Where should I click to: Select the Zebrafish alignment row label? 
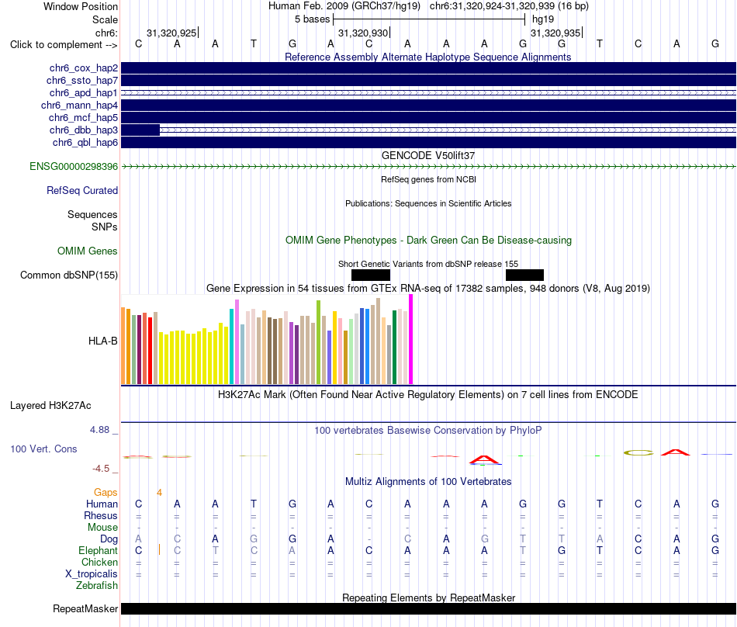click(97, 586)
